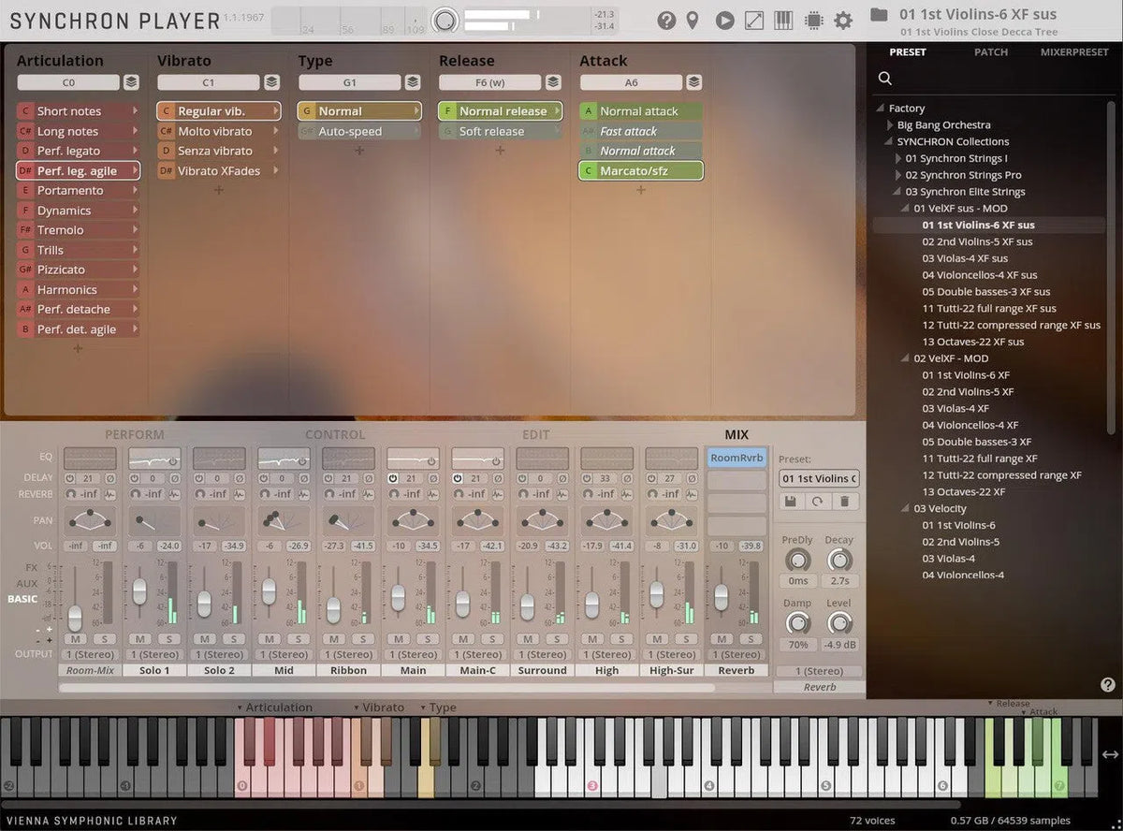This screenshot has height=831, width=1123.
Task: Open the resize/scale icon in the toolbar
Action: coord(754,20)
